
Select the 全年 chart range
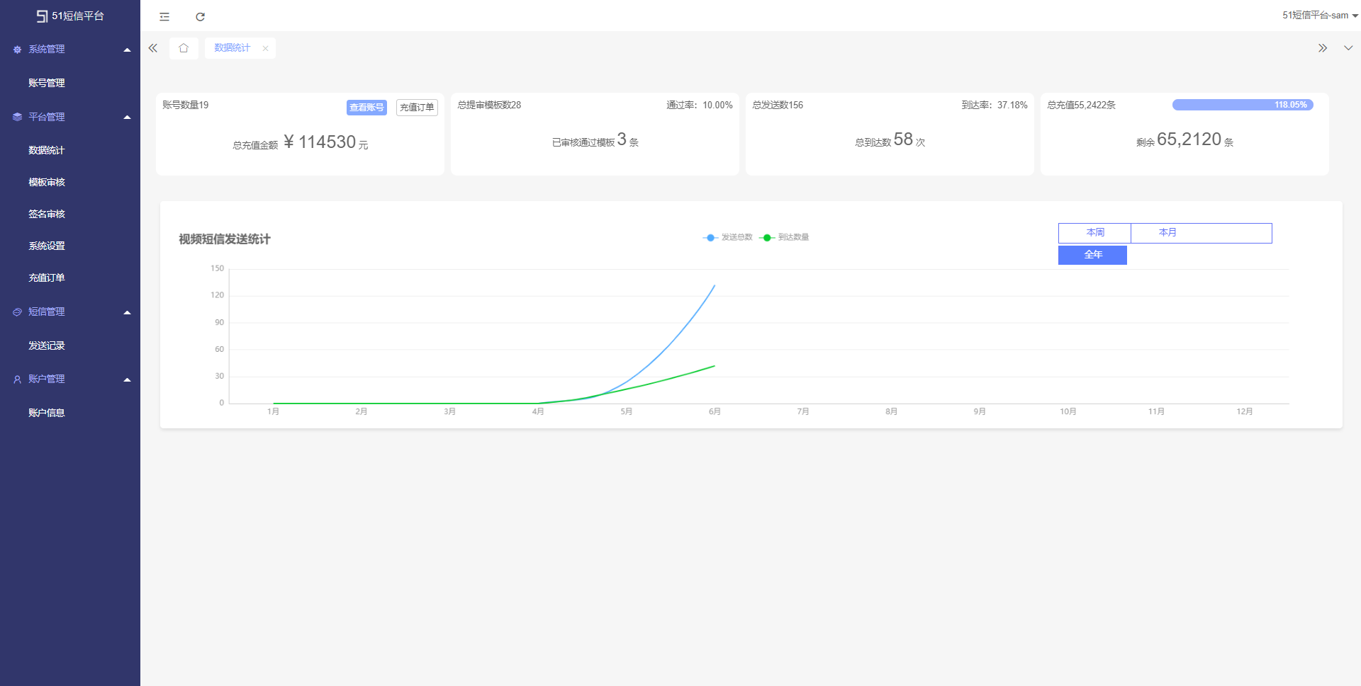tap(1092, 255)
